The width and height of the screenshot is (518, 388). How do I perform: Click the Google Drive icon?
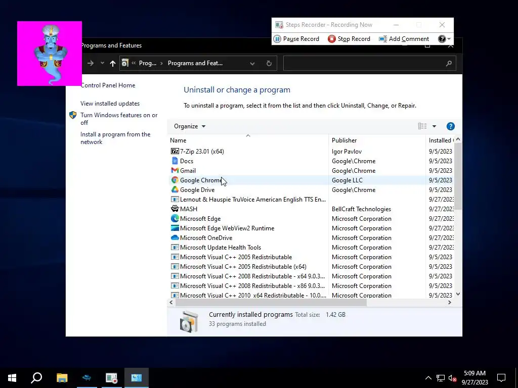[x=175, y=190]
